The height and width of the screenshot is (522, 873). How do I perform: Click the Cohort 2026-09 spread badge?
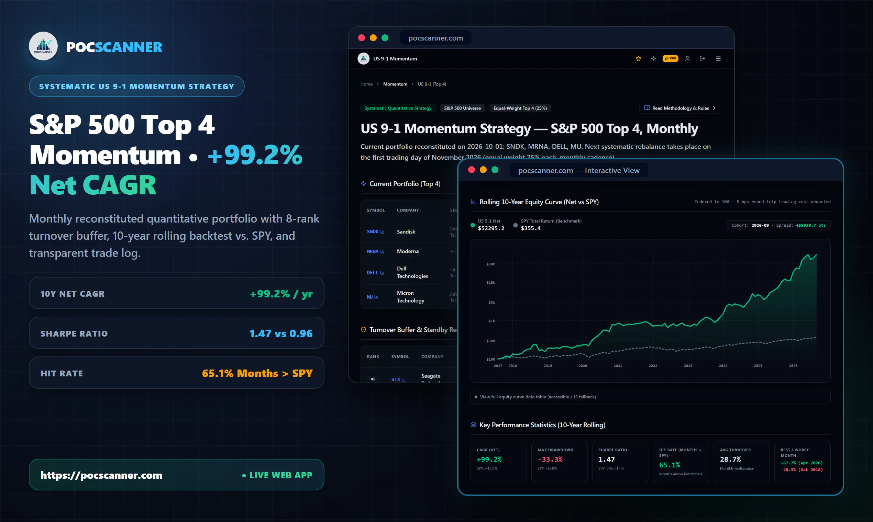[779, 225]
